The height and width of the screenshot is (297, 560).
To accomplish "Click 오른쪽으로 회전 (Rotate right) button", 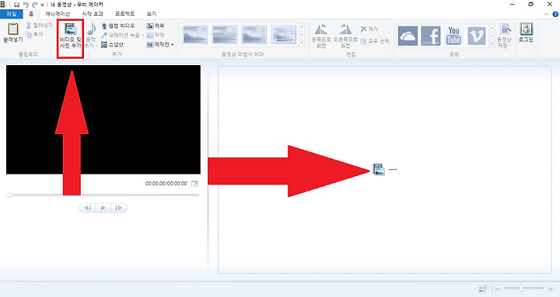I will (345, 36).
